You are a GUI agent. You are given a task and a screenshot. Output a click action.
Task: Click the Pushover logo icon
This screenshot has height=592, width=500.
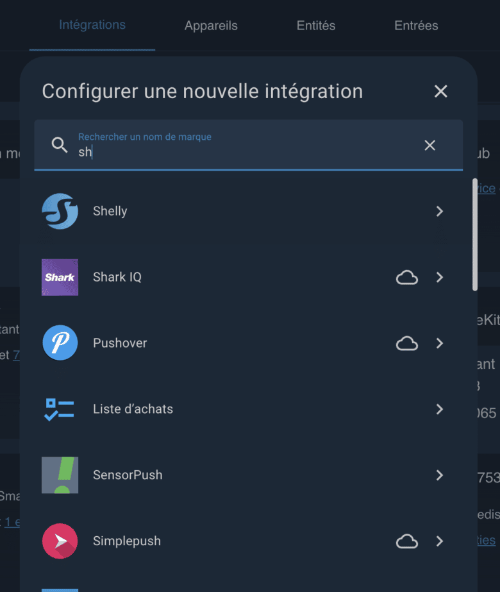click(59, 343)
